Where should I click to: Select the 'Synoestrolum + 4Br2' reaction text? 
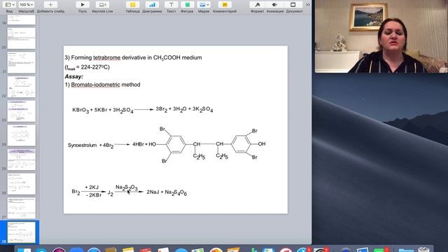point(90,146)
